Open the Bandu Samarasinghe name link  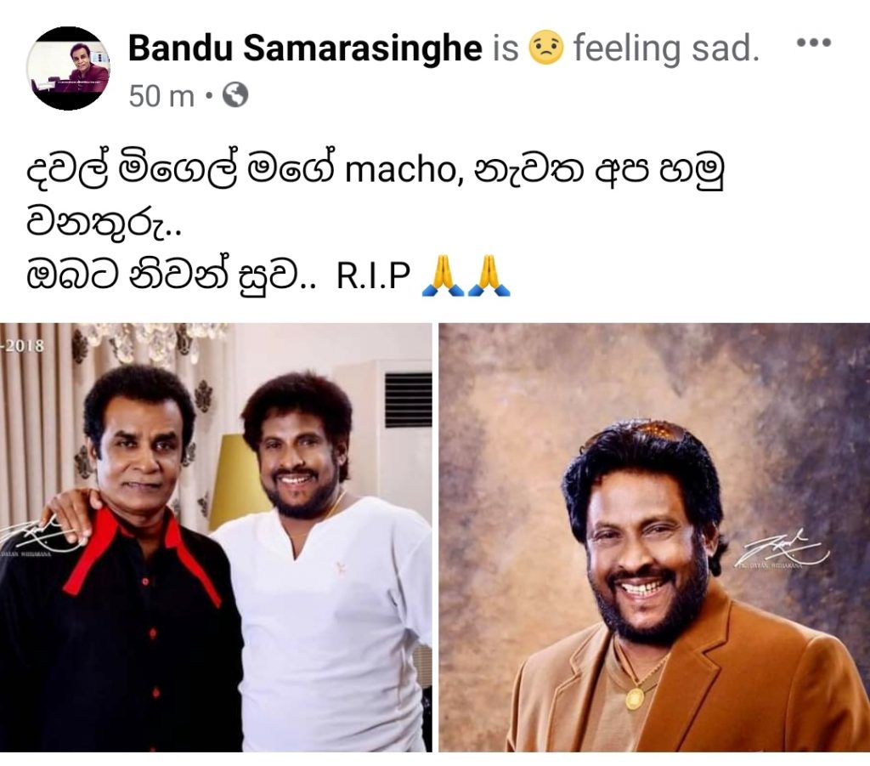[305, 48]
